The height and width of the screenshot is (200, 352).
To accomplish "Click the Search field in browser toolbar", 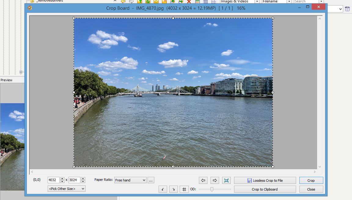I will [306, 2].
